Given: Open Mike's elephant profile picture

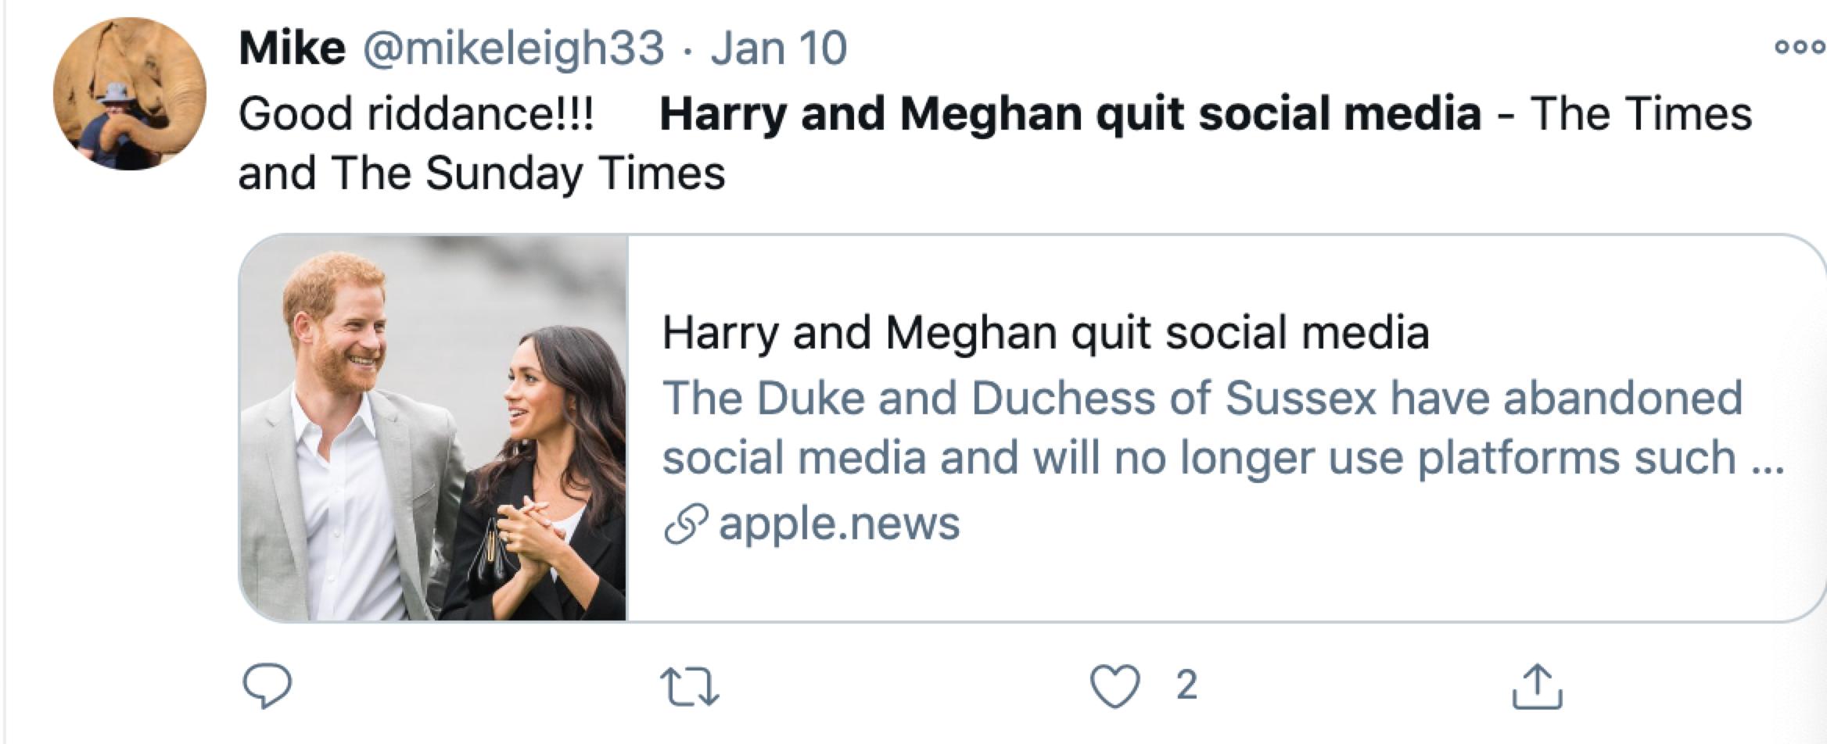Looking at the screenshot, I should coord(130,94).
